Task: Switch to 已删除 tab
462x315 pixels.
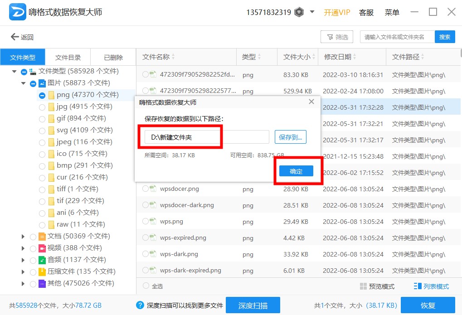Action: 113,57
